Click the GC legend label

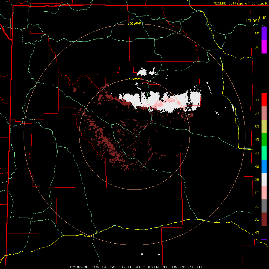point(256,206)
